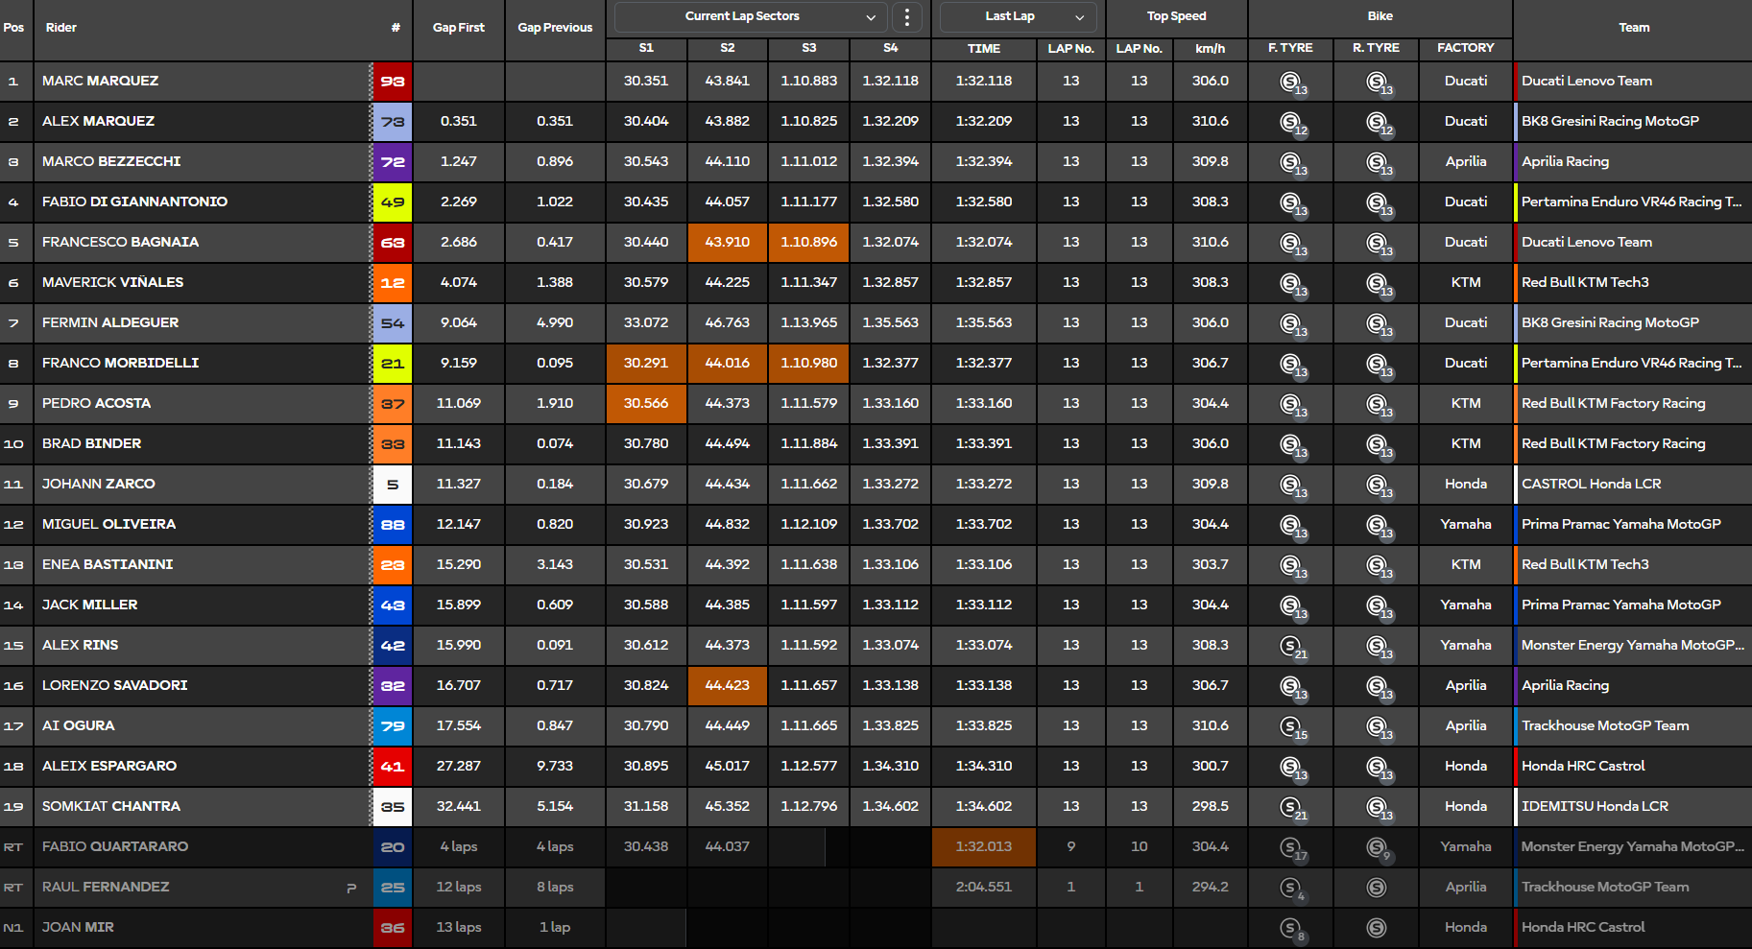Click Marc Marquez's front tyre icon

click(x=1291, y=82)
